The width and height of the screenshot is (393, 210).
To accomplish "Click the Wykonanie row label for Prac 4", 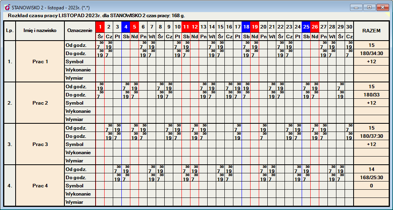I will tap(80, 194).
